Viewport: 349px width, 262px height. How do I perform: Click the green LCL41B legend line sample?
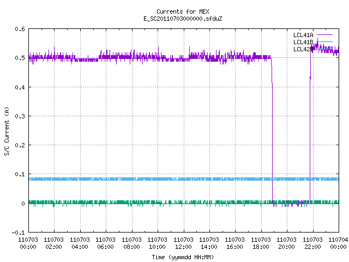click(x=324, y=42)
